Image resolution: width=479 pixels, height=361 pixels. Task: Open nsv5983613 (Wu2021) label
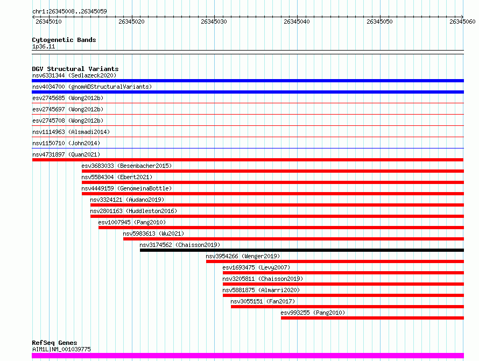pyautogui.click(x=154, y=233)
